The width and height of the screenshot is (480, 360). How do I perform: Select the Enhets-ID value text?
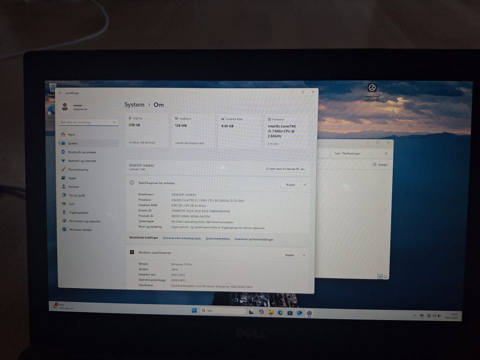tap(200, 211)
